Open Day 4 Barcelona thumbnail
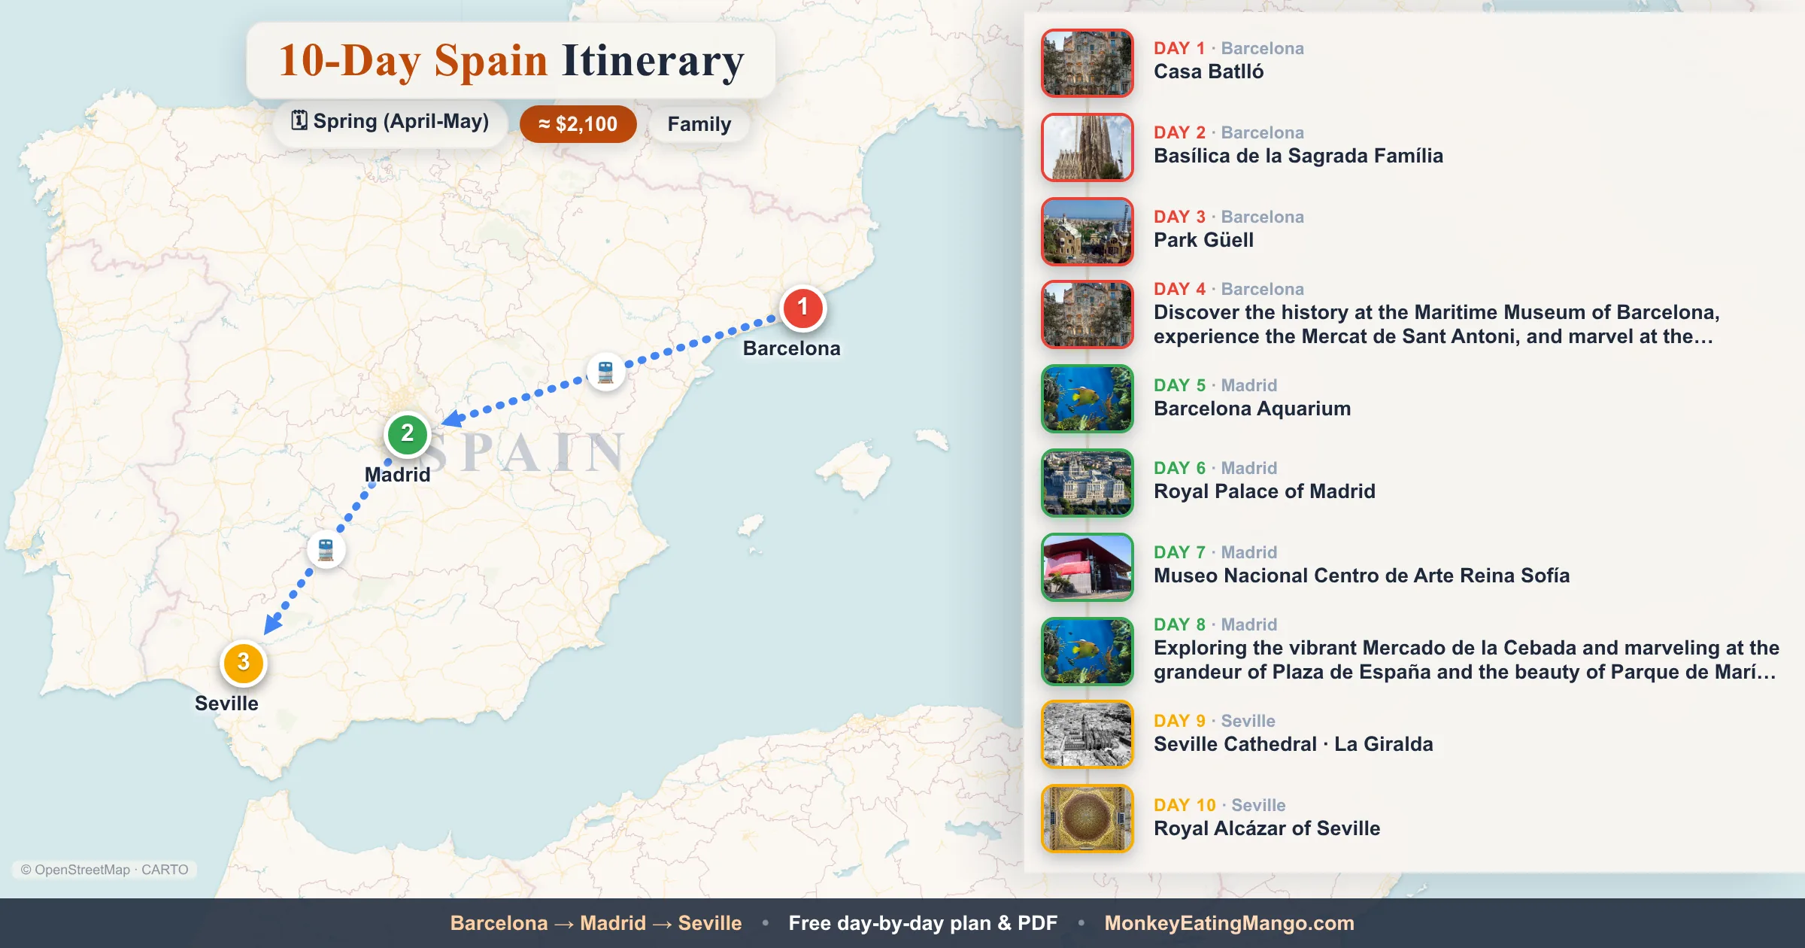The height and width of the screenshot is (948, 1805). pos(1087,314)
